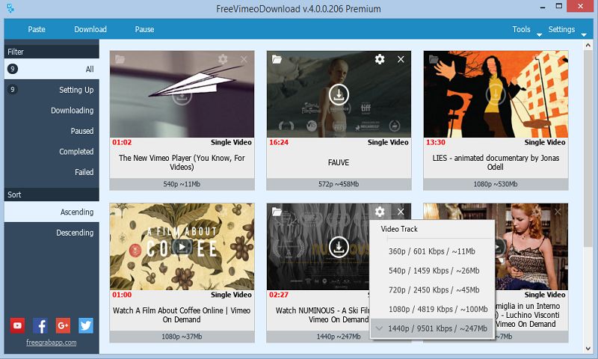Remove the FAUVE video card
598x359 pixels.
pos(401,59)
